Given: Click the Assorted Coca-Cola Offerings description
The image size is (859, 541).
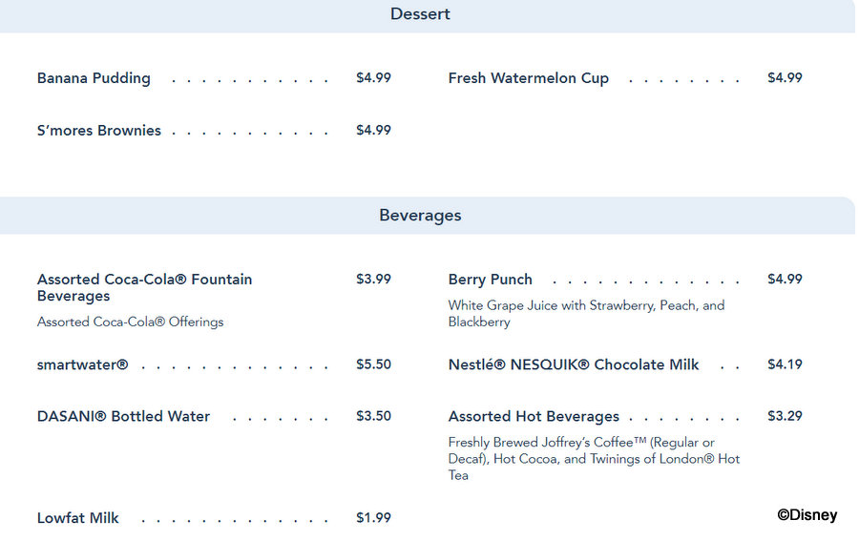Looking at the screenshot, I should 131,322.
